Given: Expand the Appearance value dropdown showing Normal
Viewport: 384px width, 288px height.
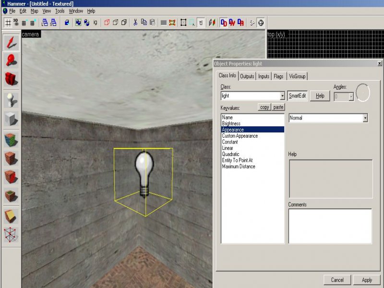Looking at the screenshot, I should point(365,118).
